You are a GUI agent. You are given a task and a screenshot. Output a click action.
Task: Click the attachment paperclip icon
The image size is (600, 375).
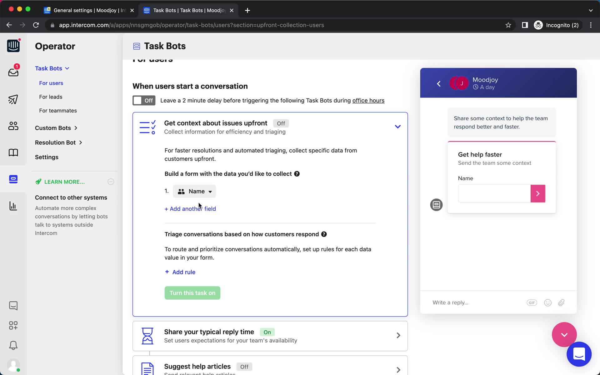click(x=562, y=302)
